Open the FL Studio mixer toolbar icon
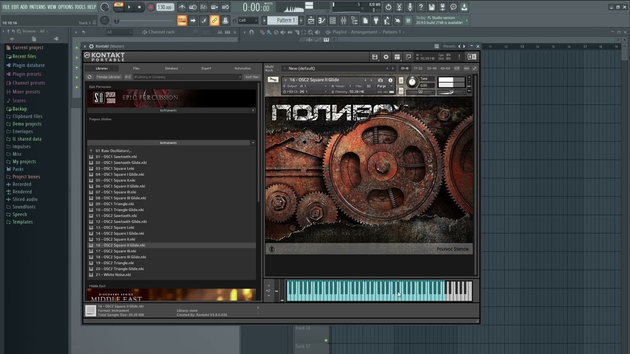Screen dimensions: 630x354 point(344,20)
